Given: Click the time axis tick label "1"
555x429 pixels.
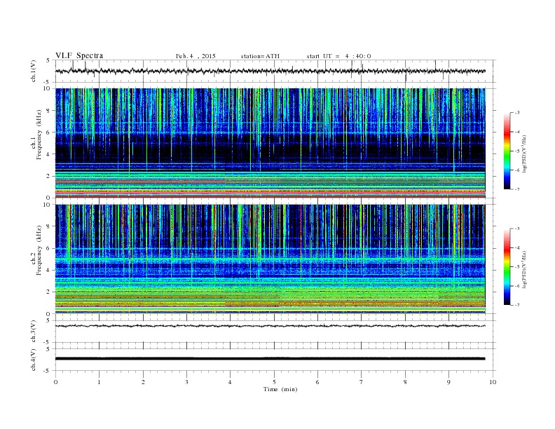Looking at the screenshot, I should 100,382.
